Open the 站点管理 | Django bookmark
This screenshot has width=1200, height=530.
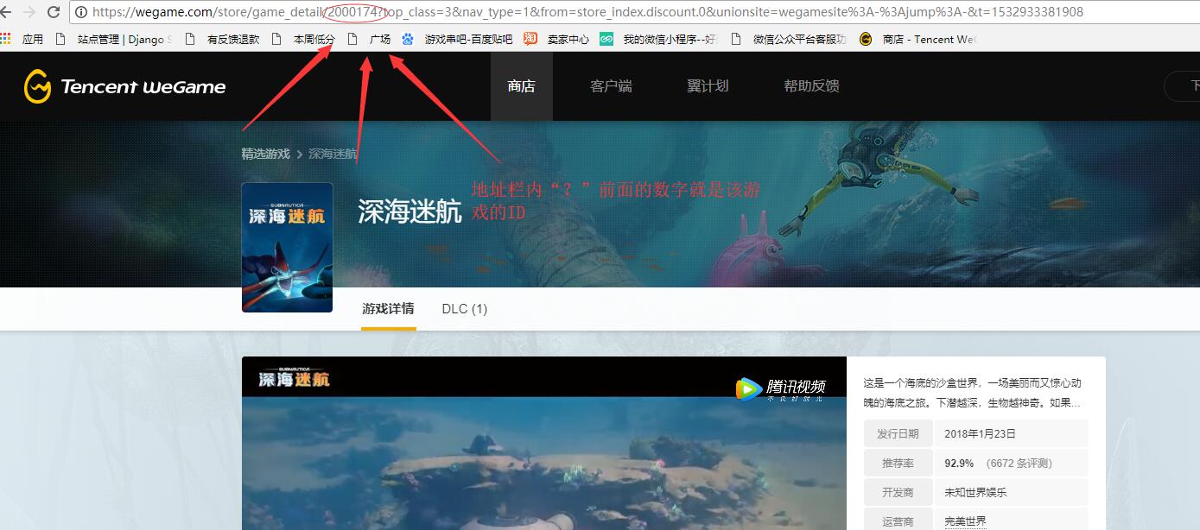click(x=113, y=39)
